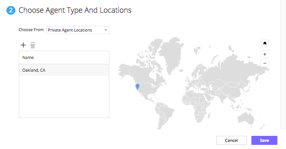Add a new private agent location
The width and height of the screenshot is (286, 149).
(x=23, y=45)
